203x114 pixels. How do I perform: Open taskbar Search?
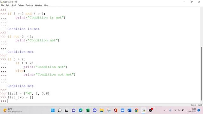coord(60,111)
